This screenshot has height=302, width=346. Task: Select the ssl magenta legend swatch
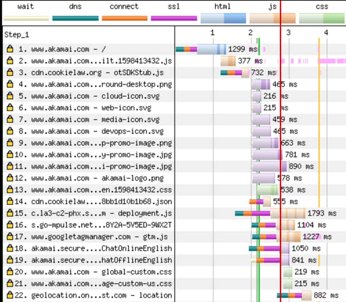pyautogui.click(x=173, y=18)
